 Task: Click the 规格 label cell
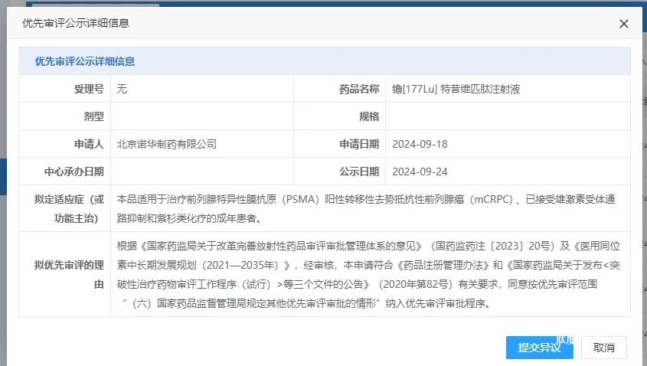click(x=340, y=116)
